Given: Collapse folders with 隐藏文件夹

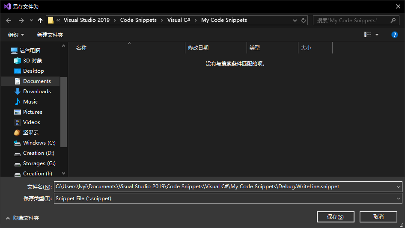Looking at the screenshot, I should [22, 218].
